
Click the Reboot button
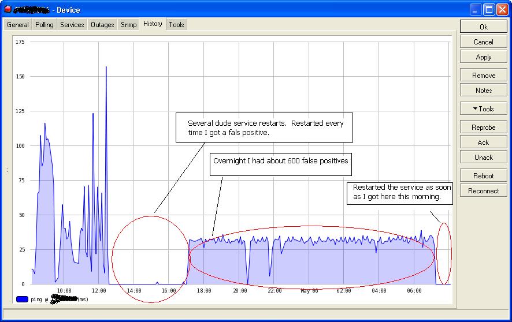[484, 175]
